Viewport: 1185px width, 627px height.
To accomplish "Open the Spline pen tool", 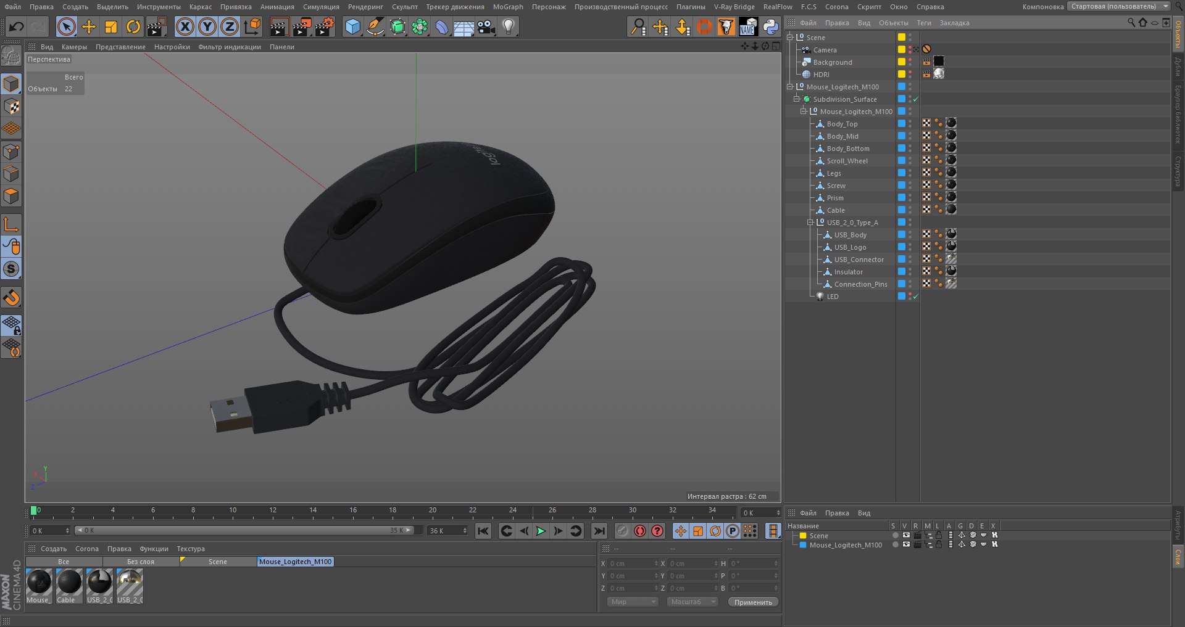I will (x=375, y=27).
